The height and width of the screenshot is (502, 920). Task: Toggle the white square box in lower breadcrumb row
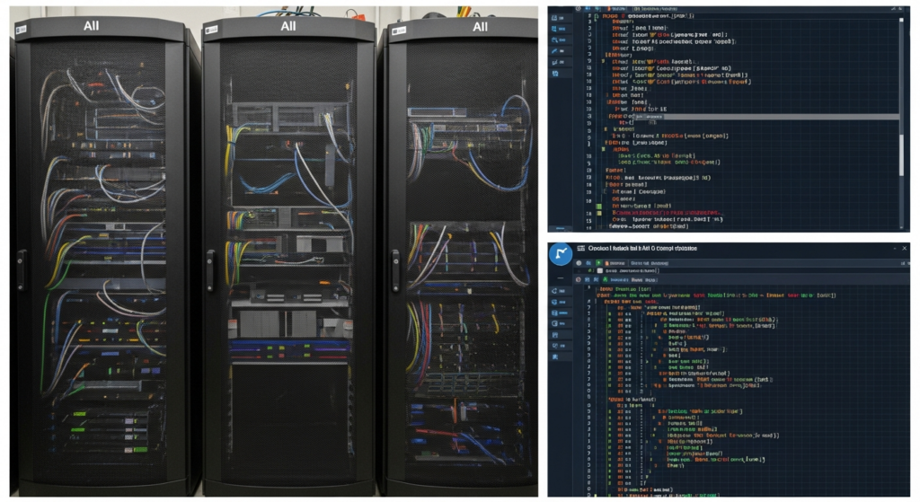point(599,271)
